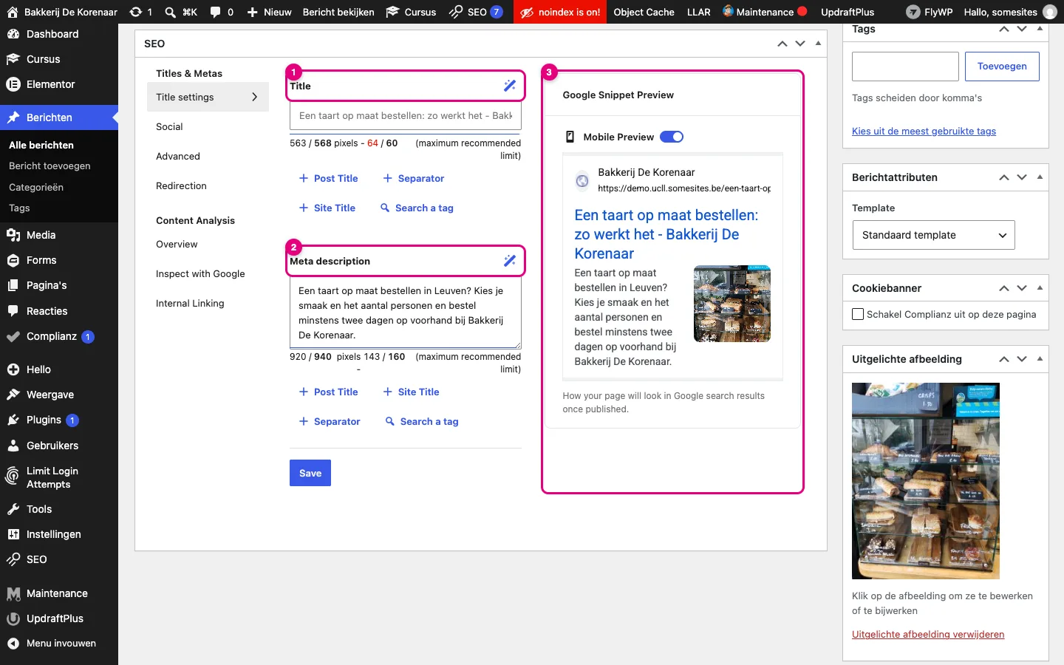Open the Complianz checkmark icon
Screen dimensions: 1064x665
[13, 336]
